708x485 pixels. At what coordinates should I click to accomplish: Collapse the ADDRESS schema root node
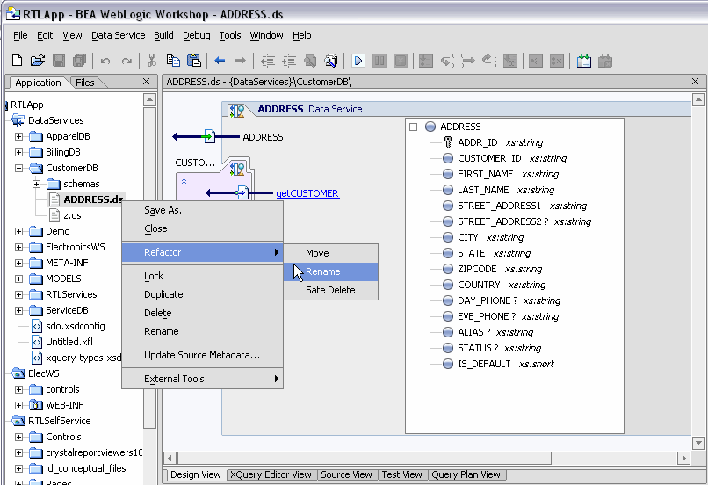(413, 127)
